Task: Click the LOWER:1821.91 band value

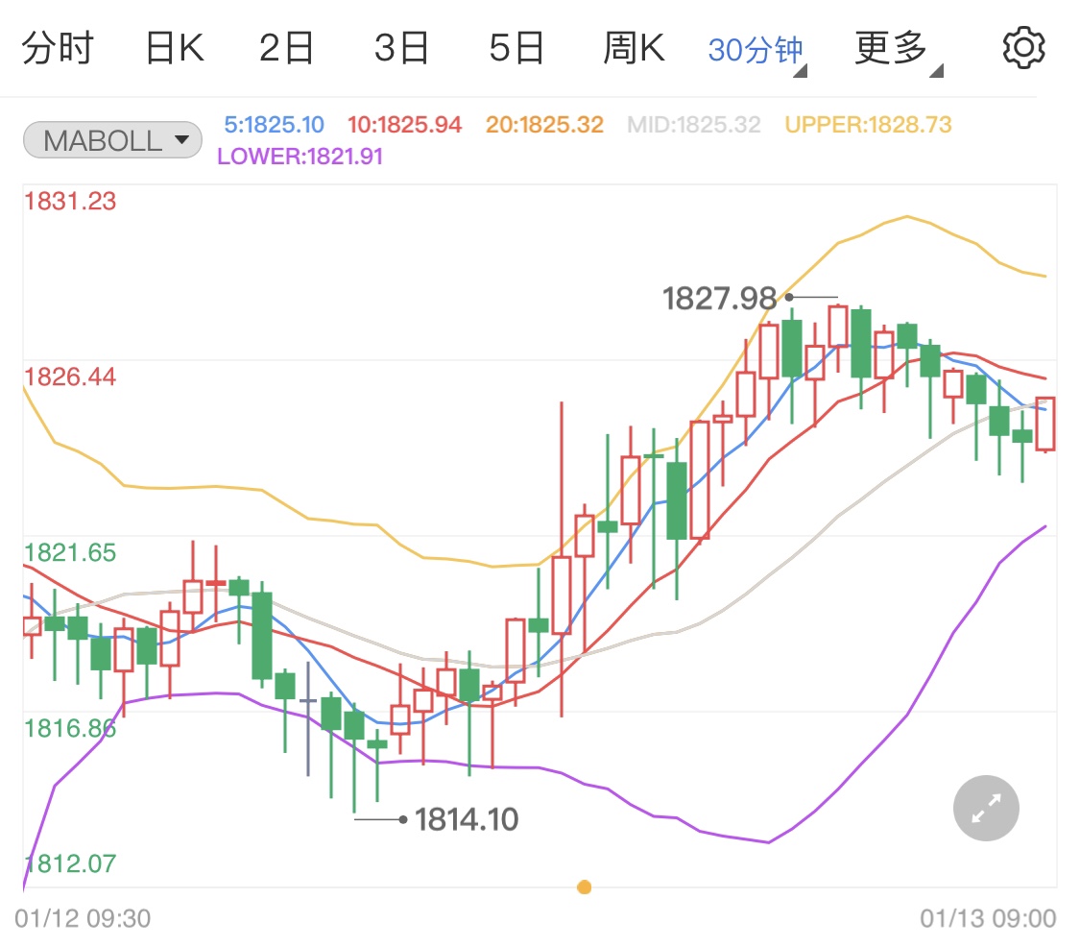Action: tap(300, 157)
